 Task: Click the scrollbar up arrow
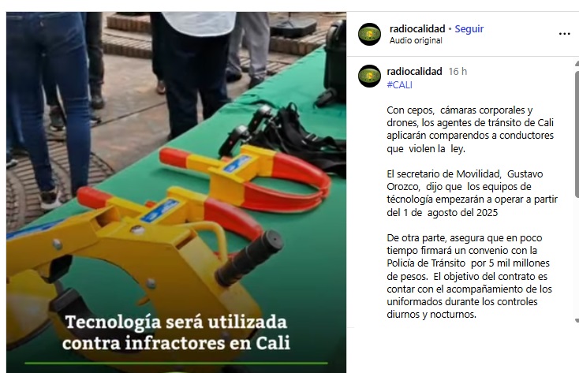point(577,64)
